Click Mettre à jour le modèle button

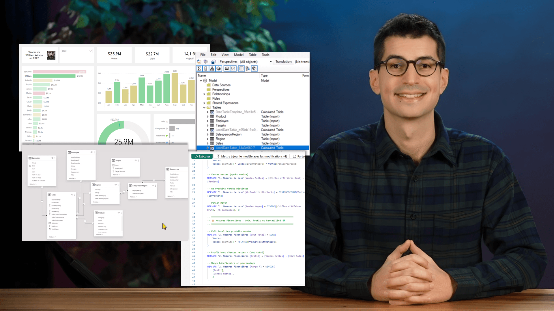click(x=251, y=156)
